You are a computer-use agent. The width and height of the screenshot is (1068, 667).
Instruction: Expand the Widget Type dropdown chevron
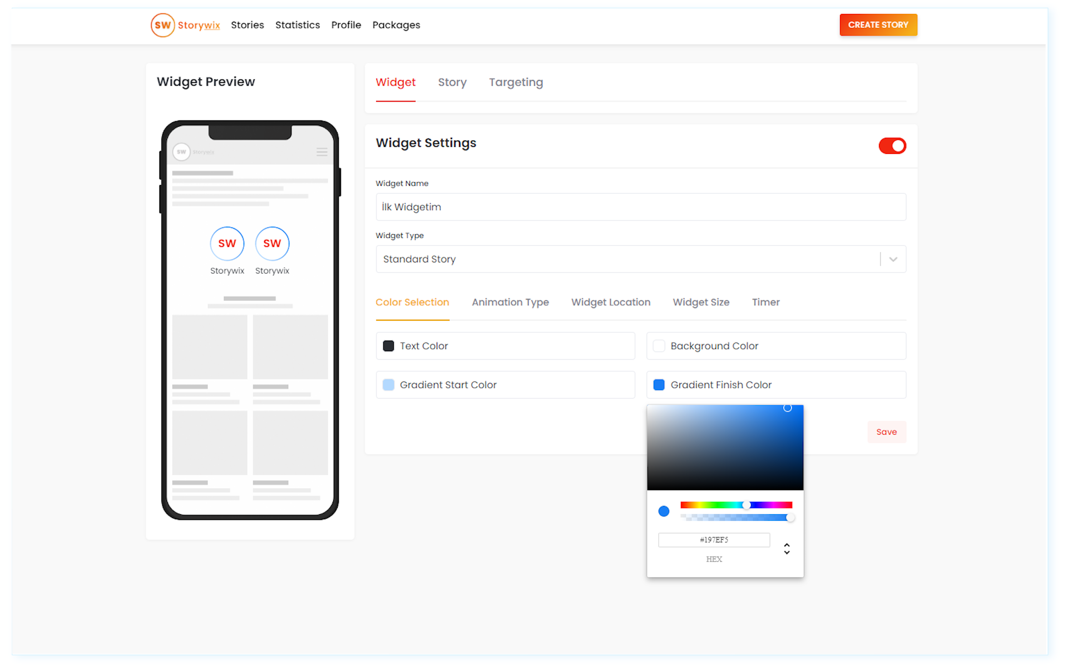tap(893, 259)
